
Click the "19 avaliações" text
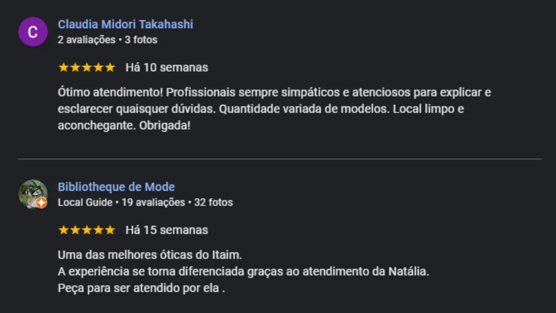pos(153,203)
